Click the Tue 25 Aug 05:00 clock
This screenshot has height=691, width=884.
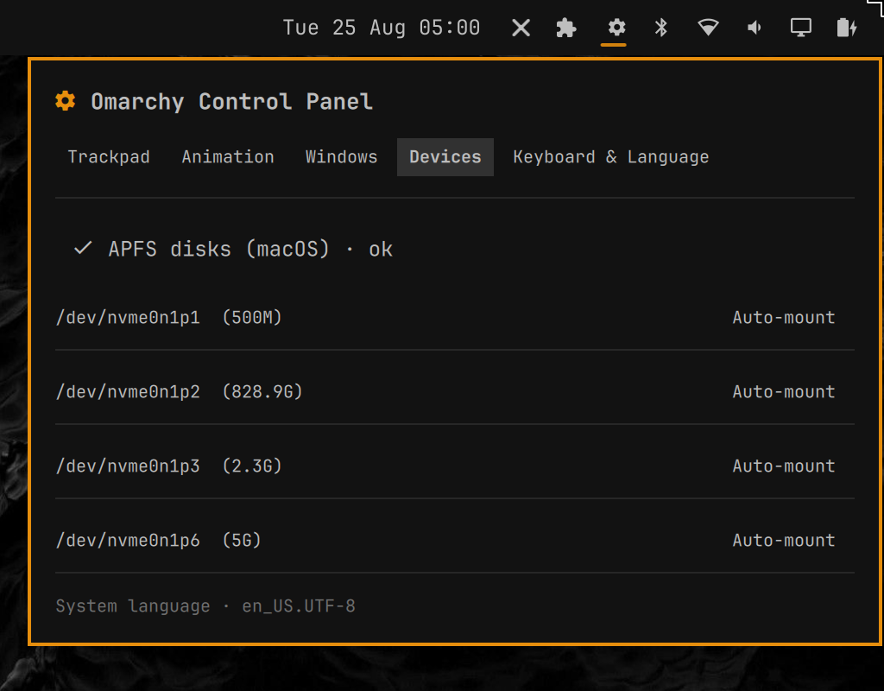pos(381,28)
